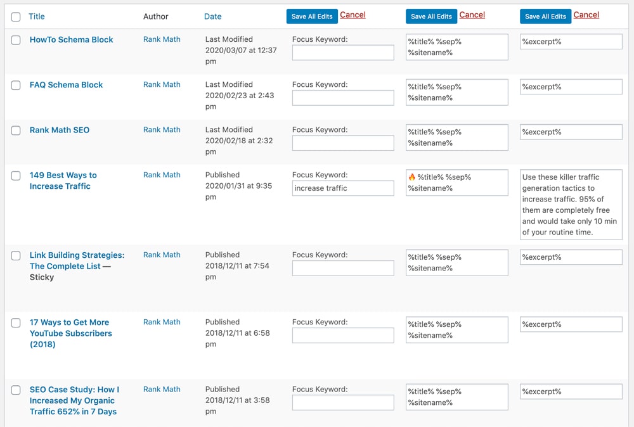Check the select-all checkbox beside Title header
This screenshot has width=634, height=427.
tap(16, 17)
